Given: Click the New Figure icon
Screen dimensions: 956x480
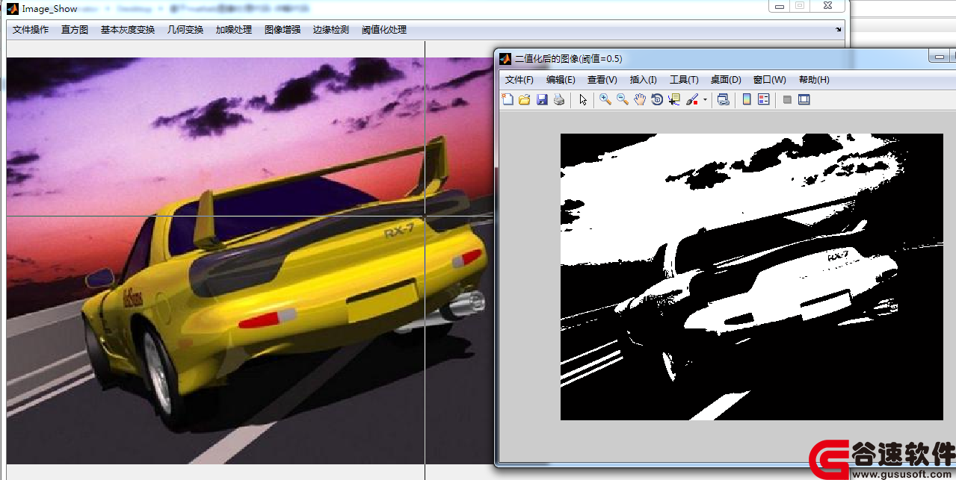Looking at the screenshot, I should coord(508,99).
